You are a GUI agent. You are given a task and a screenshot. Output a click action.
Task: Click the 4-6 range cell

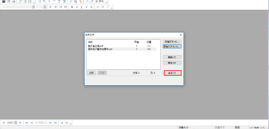[x=149, y=49]
